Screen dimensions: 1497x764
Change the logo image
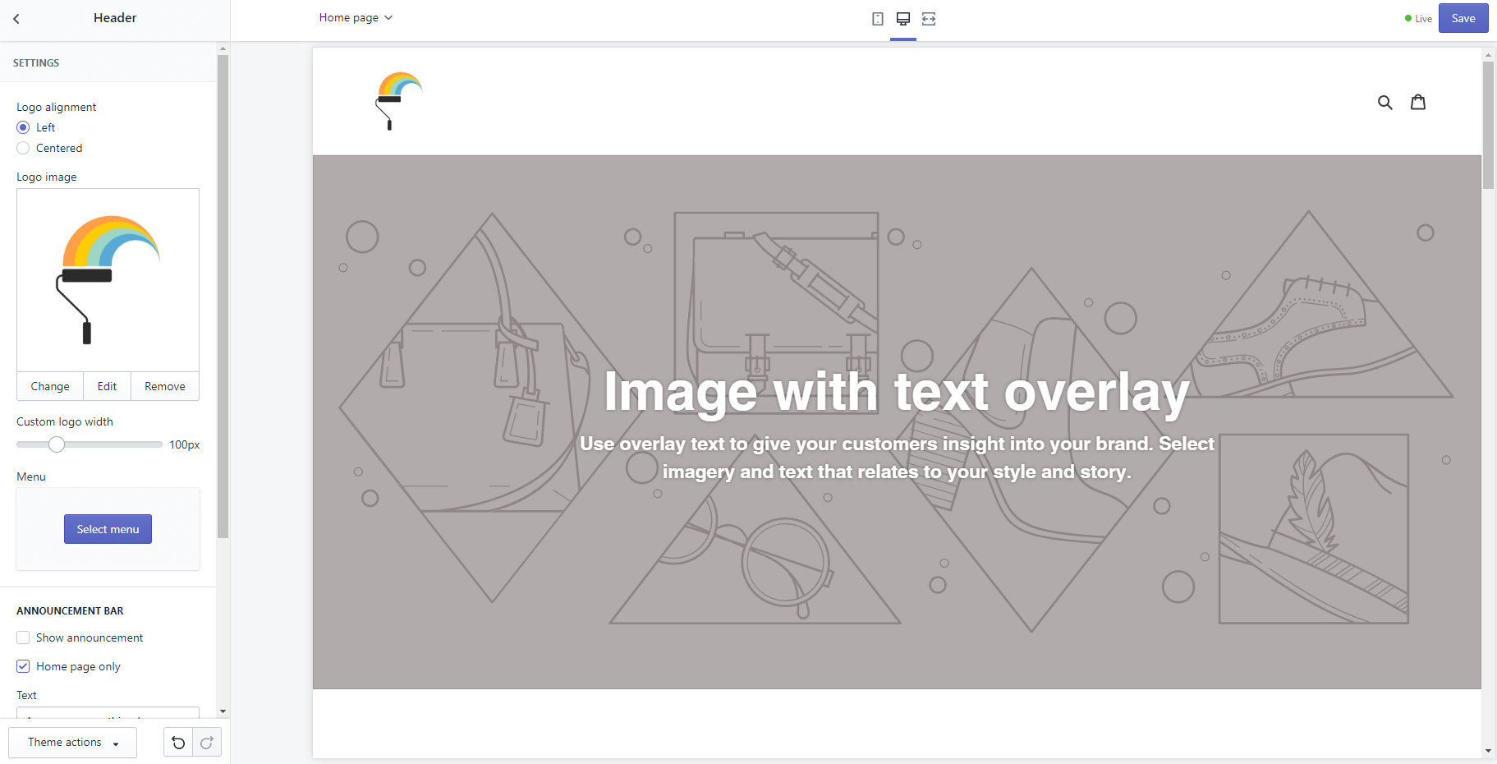pyautogui.click(x=49, y=385)
